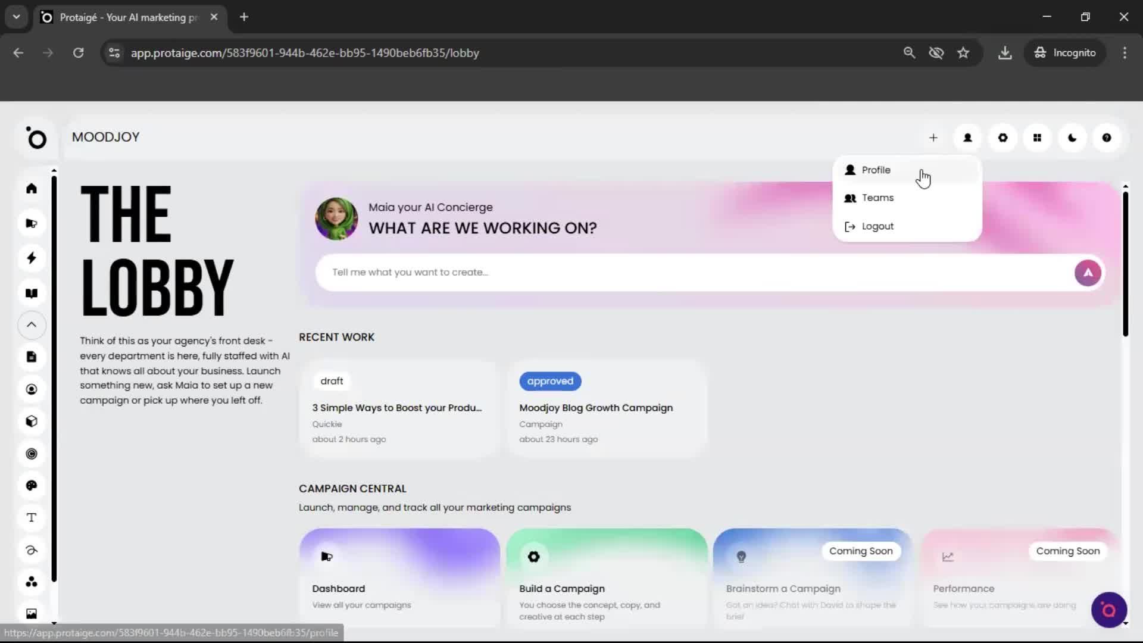Open the browser tab search dropdown
This screenshot has width=1143, height=643.
click(x=16, y=17)
